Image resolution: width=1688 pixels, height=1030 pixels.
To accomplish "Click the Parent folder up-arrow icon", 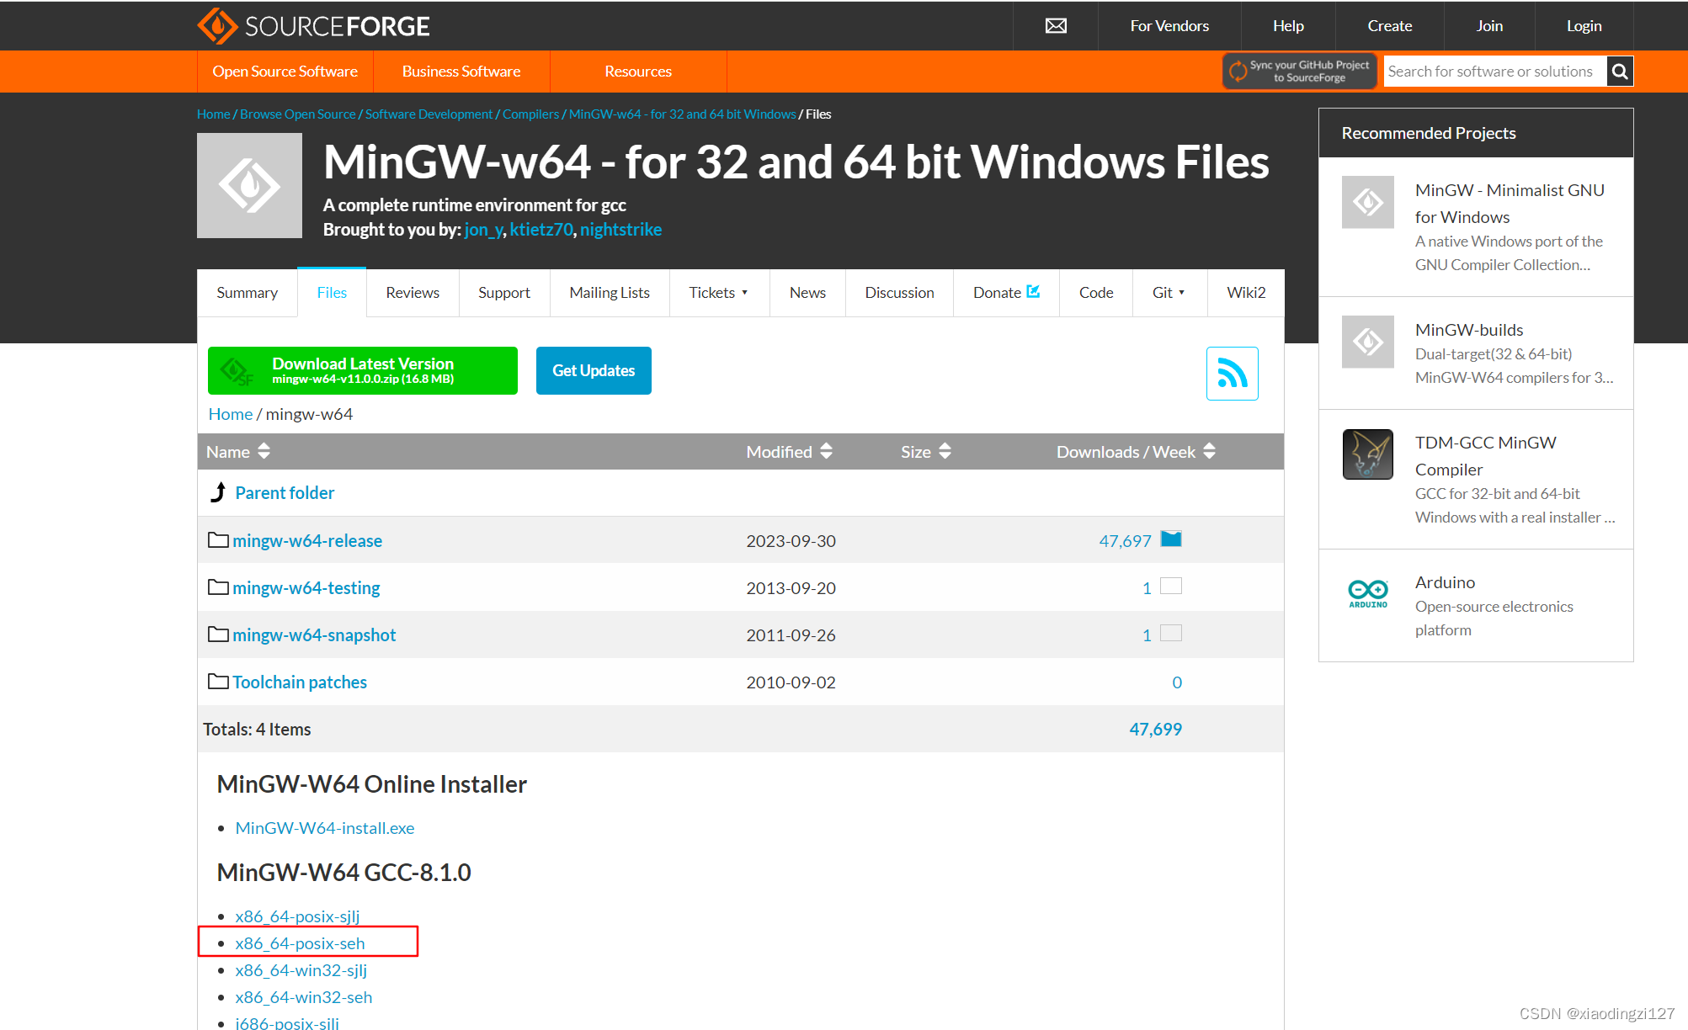I will pyautogui.click(x=219, y=492).
